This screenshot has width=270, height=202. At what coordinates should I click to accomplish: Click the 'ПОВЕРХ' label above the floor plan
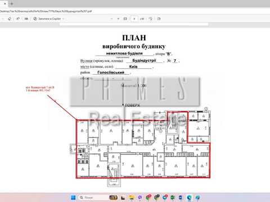[x=132, y=105]
